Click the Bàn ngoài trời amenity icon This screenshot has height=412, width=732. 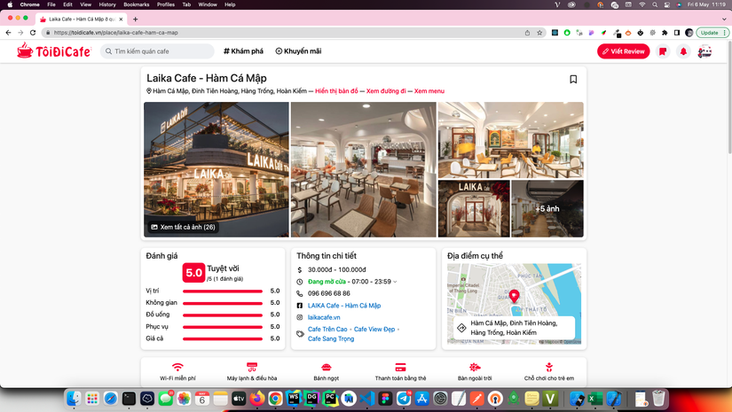point(475,368)
